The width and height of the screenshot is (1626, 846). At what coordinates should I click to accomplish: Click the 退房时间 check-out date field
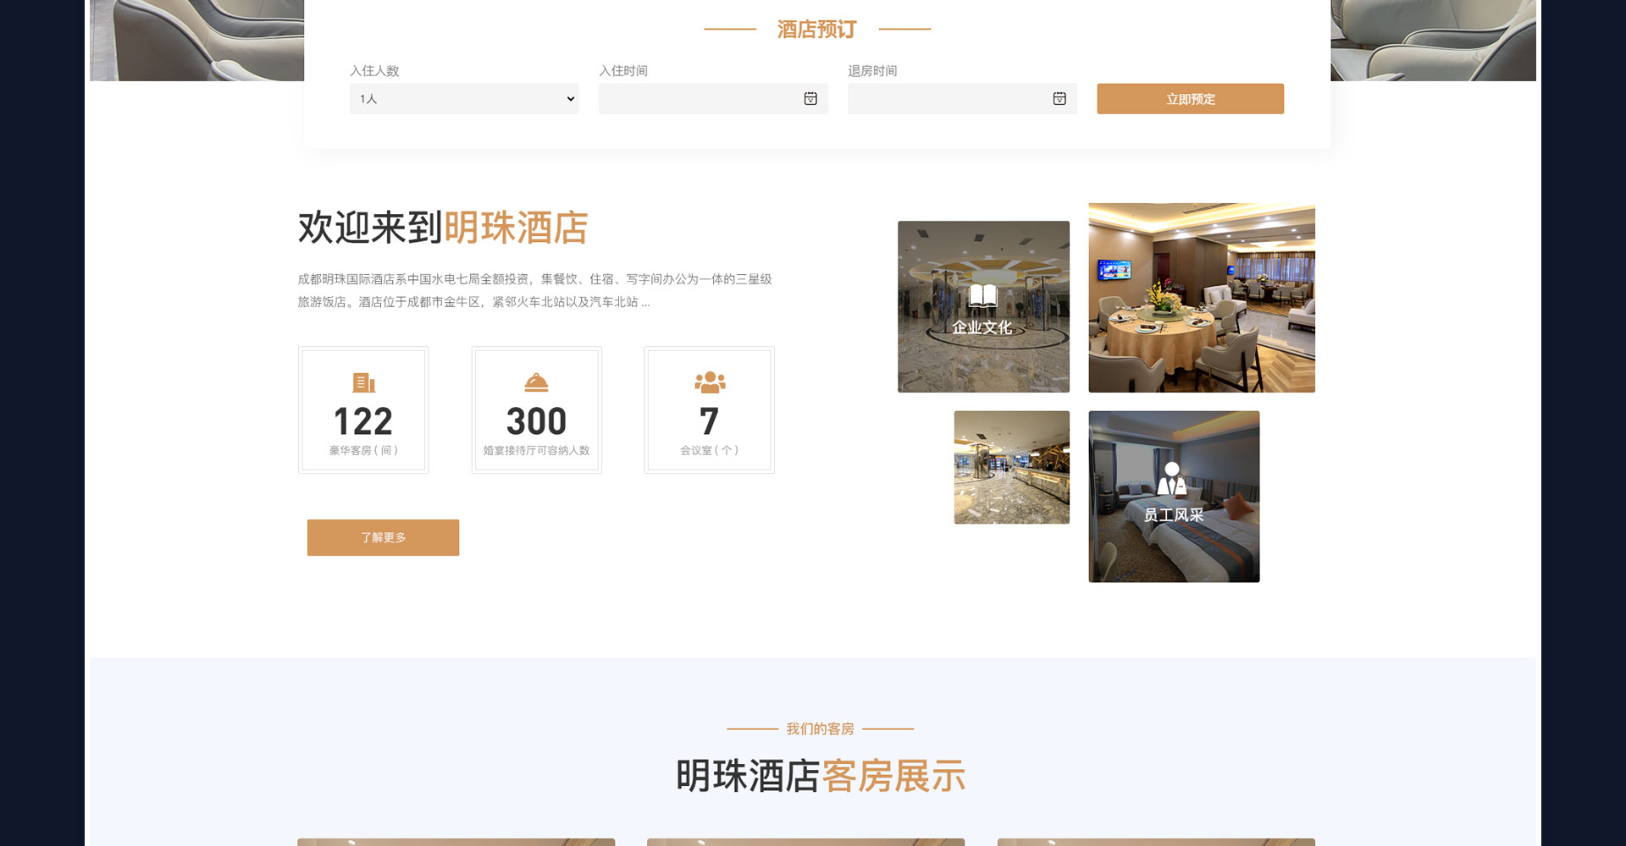(948, 99)
